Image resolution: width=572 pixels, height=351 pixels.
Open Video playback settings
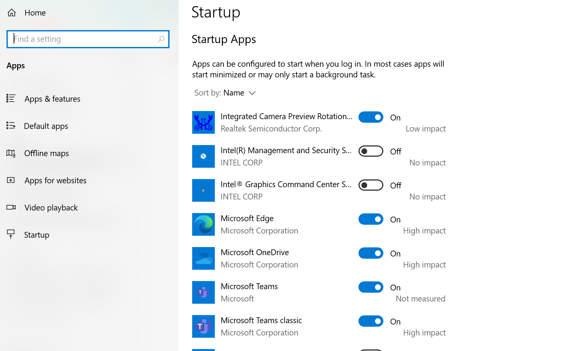[51, 208]
